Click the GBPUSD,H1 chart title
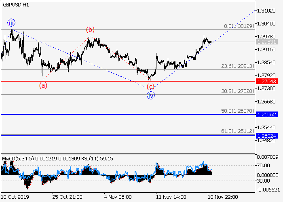Screen dimensions: 283x202 pyautogui.click(x=18, y=4)
